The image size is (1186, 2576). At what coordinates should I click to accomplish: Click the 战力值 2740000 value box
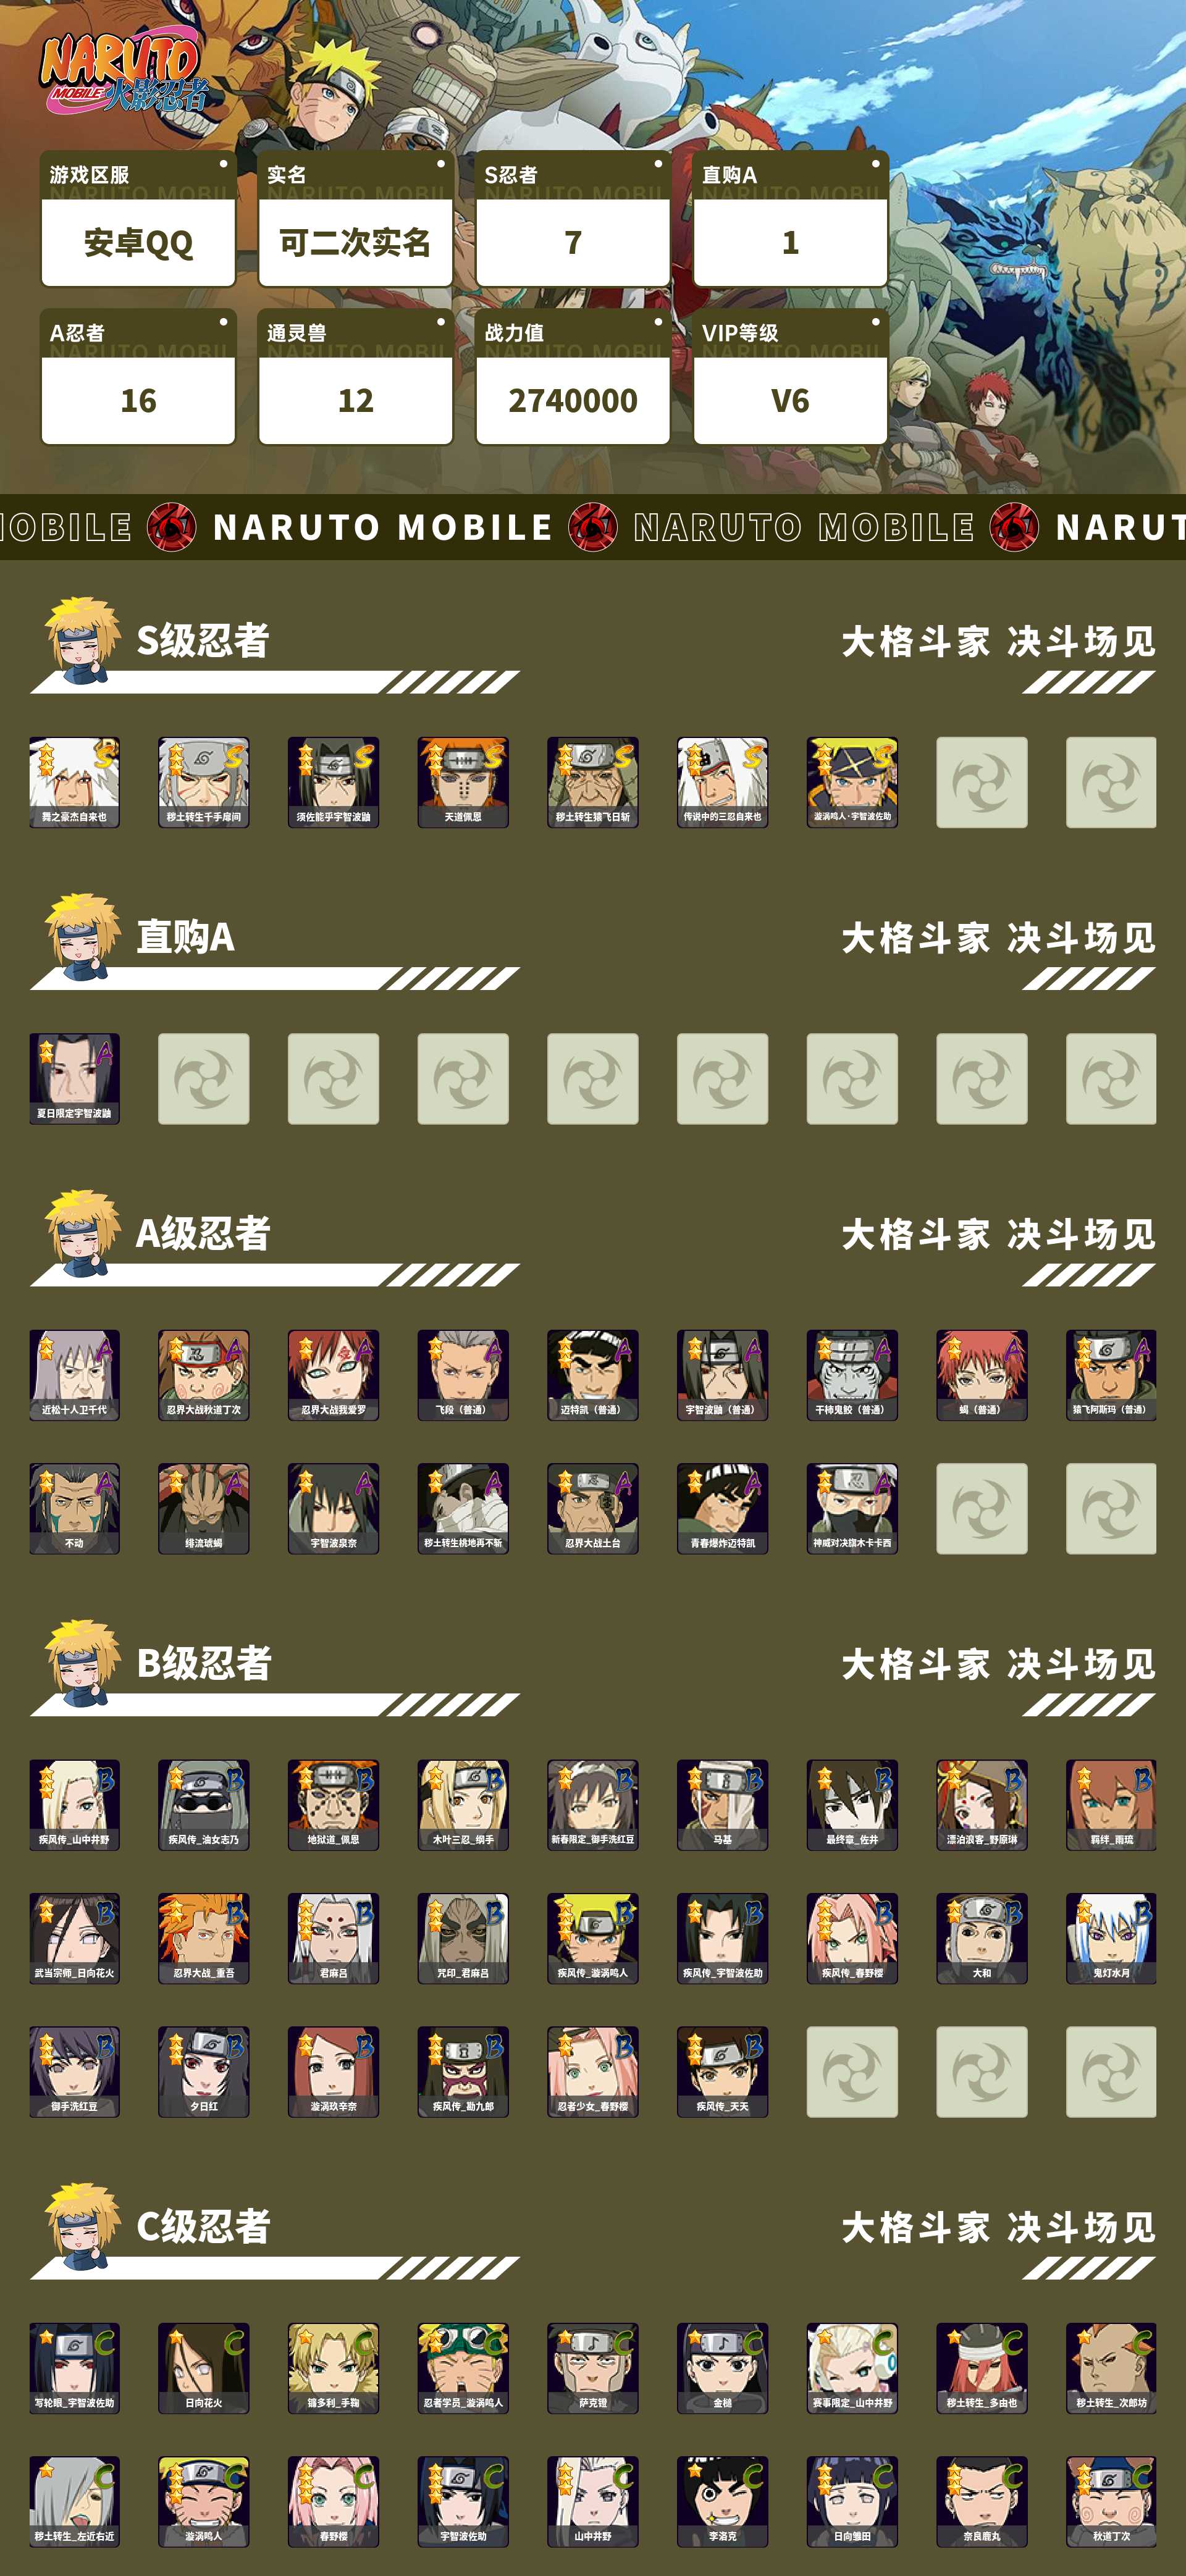pos(573,400)
